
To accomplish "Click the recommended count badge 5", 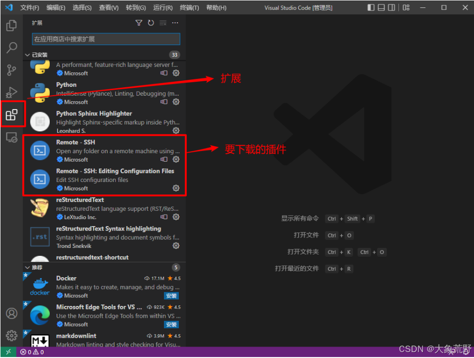I will [175, 268].
